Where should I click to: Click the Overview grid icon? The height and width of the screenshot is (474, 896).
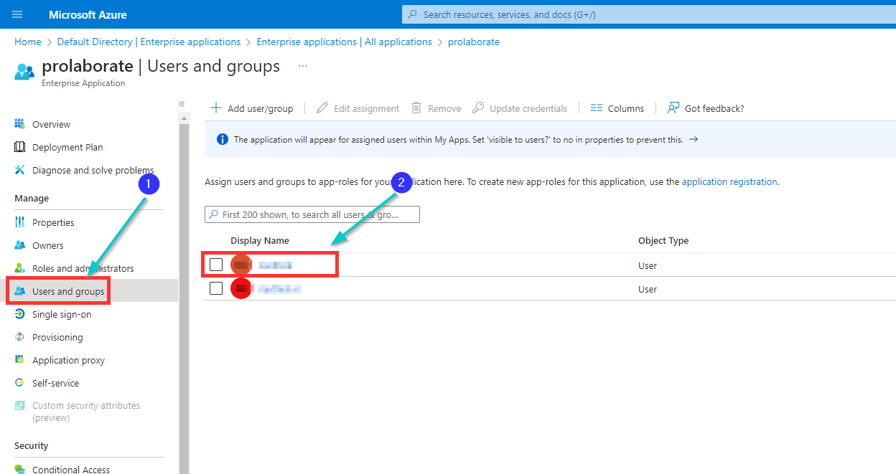[19, 124]
